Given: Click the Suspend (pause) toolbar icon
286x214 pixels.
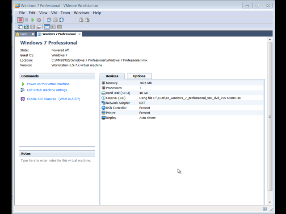Looking at the screenshot, I should [x=26, y=20].
